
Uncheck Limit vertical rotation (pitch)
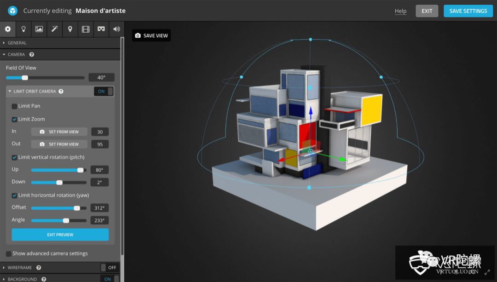pos(14,157)
